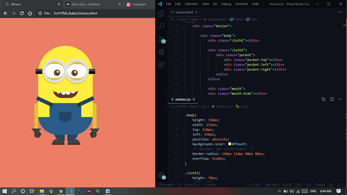Open the ENG language indicator
Screen dimensions: 347x195
pyautogui.click(x=313, y=191)
